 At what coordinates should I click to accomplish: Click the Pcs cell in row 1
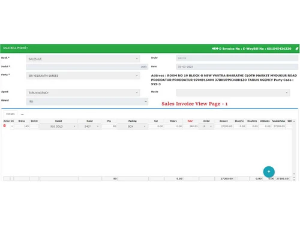(109, 127)
